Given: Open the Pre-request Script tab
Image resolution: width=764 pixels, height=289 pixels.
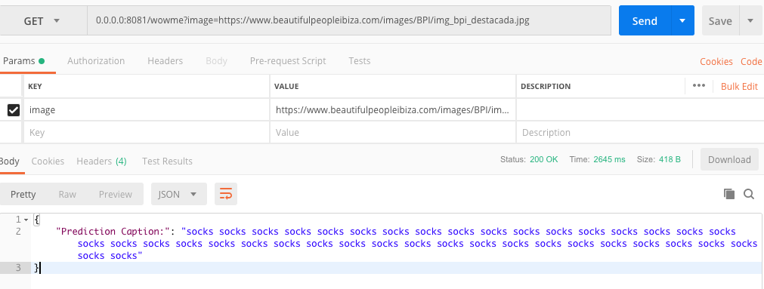Looking at the screenshot, I should 288,61.
